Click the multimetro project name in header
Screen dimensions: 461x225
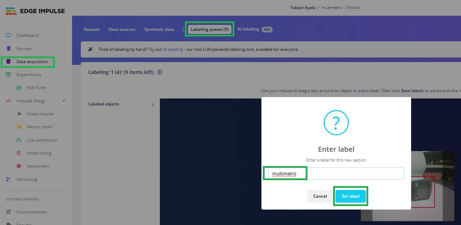click(x=332, y=8)
